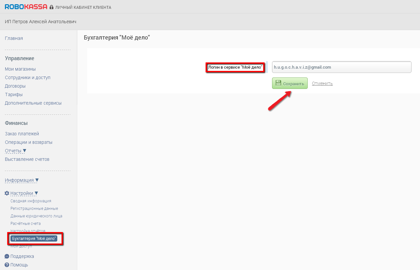
Task: Open the Поддержка link
Action: [22, 256]
